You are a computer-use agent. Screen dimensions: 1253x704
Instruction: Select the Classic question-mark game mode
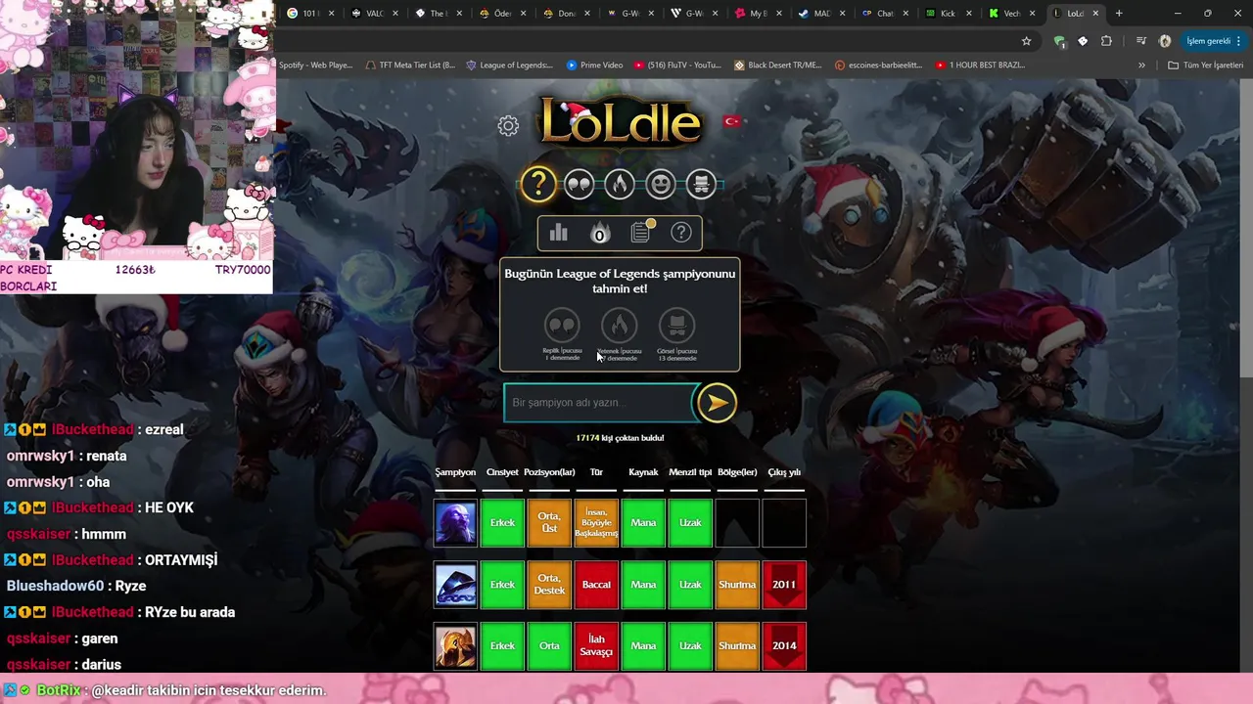pos(538,183)
